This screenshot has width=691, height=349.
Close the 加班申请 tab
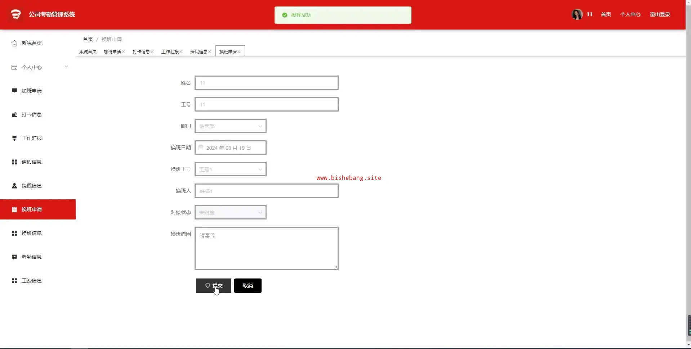(123, 52)
